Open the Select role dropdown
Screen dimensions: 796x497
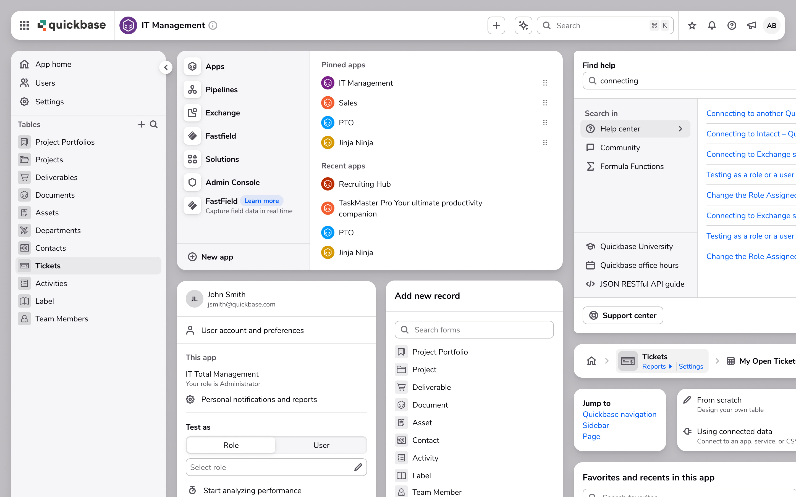pyautogui.click(x=276, y=467)
